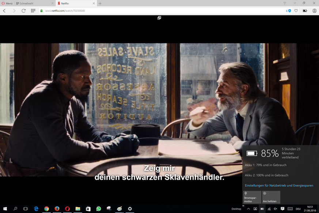319x213 pixels.
Task: Click Akku 1: 79% und in Gebrauch
Action: pos(266,165)
